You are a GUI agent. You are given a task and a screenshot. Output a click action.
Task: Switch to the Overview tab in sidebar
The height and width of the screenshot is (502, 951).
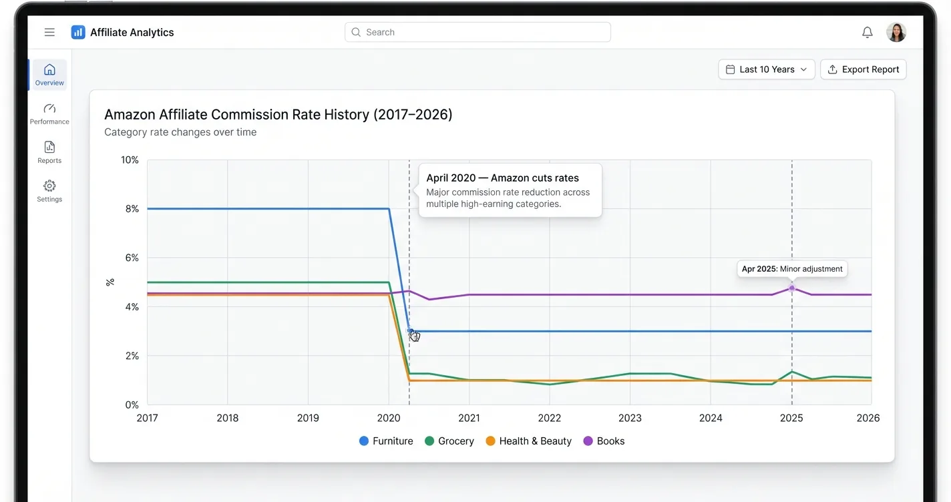click(49, 73)
